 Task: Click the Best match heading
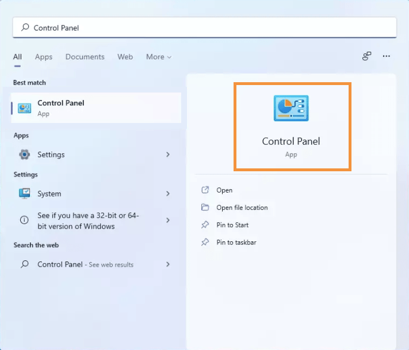click(29, 83)
